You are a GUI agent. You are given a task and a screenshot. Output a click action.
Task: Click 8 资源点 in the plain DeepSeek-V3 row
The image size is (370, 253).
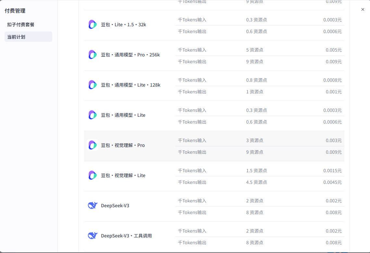coord(254,213)
